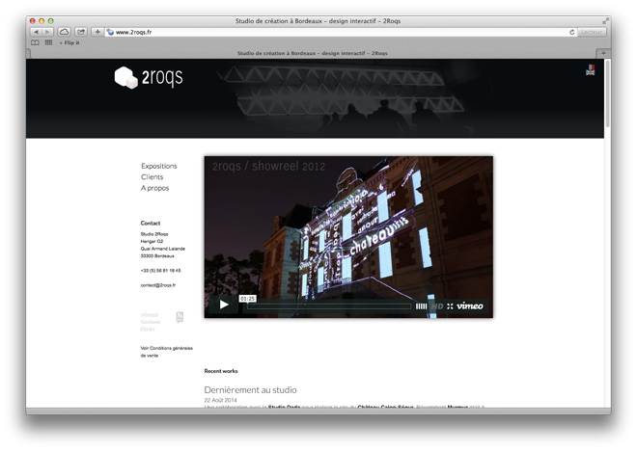Screen dimensions: 637x451
Task: Adjust the video volume bars
Action: (x=421, y=306)
